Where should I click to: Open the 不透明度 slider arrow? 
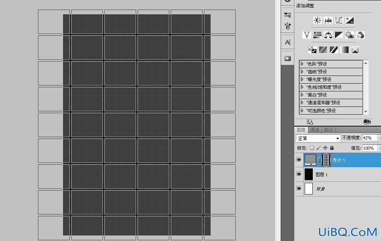379,138
